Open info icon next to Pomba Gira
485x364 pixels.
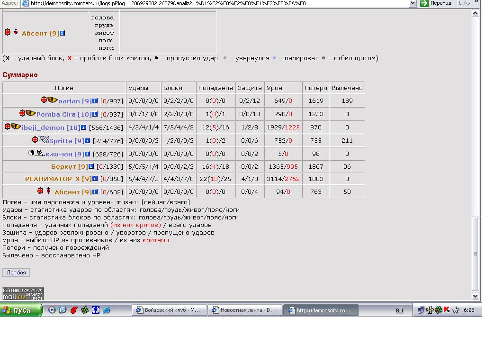95,114
